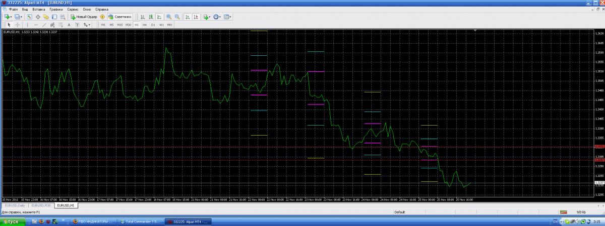The image size is (605, 226).
Task: Select the crosshair cursor tool
Action: [18, 24]
